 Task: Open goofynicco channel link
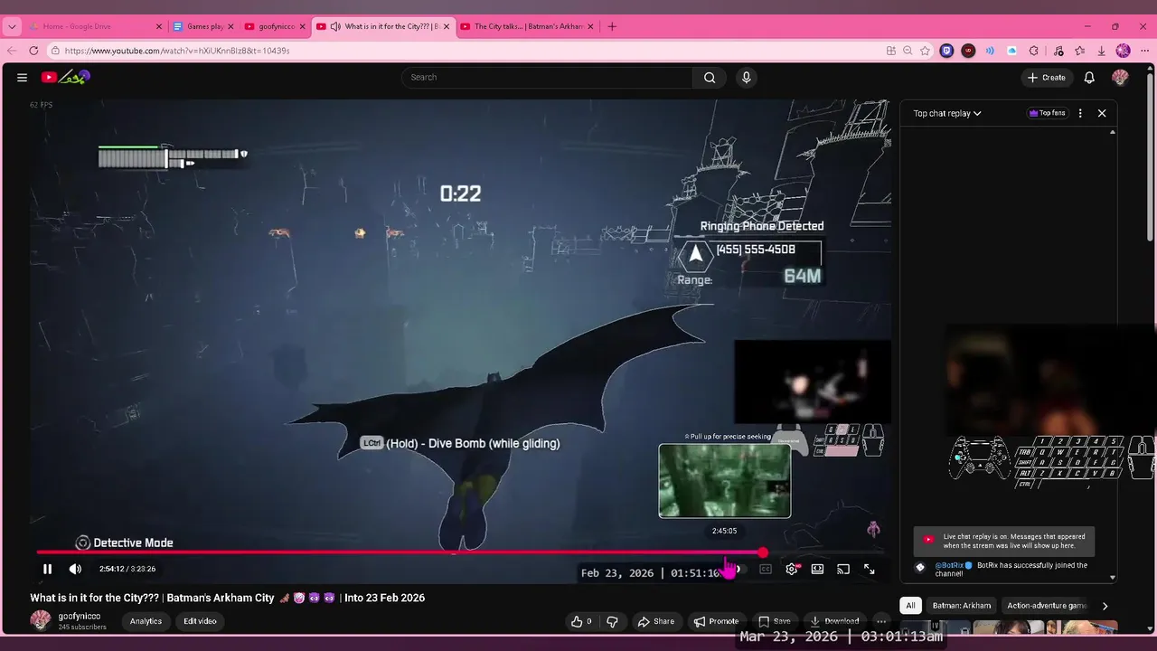80,616
